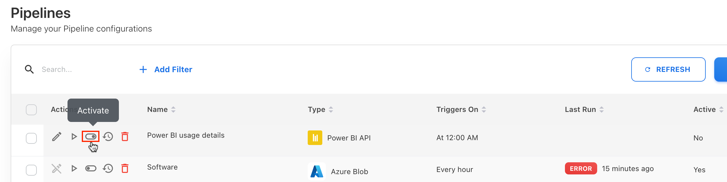Tick the select-all header checkbox

[x=31, y=110]
